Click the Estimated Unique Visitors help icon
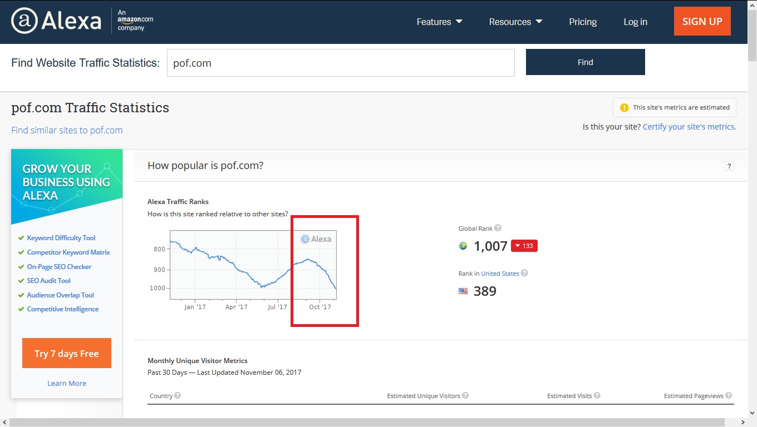 465,395
